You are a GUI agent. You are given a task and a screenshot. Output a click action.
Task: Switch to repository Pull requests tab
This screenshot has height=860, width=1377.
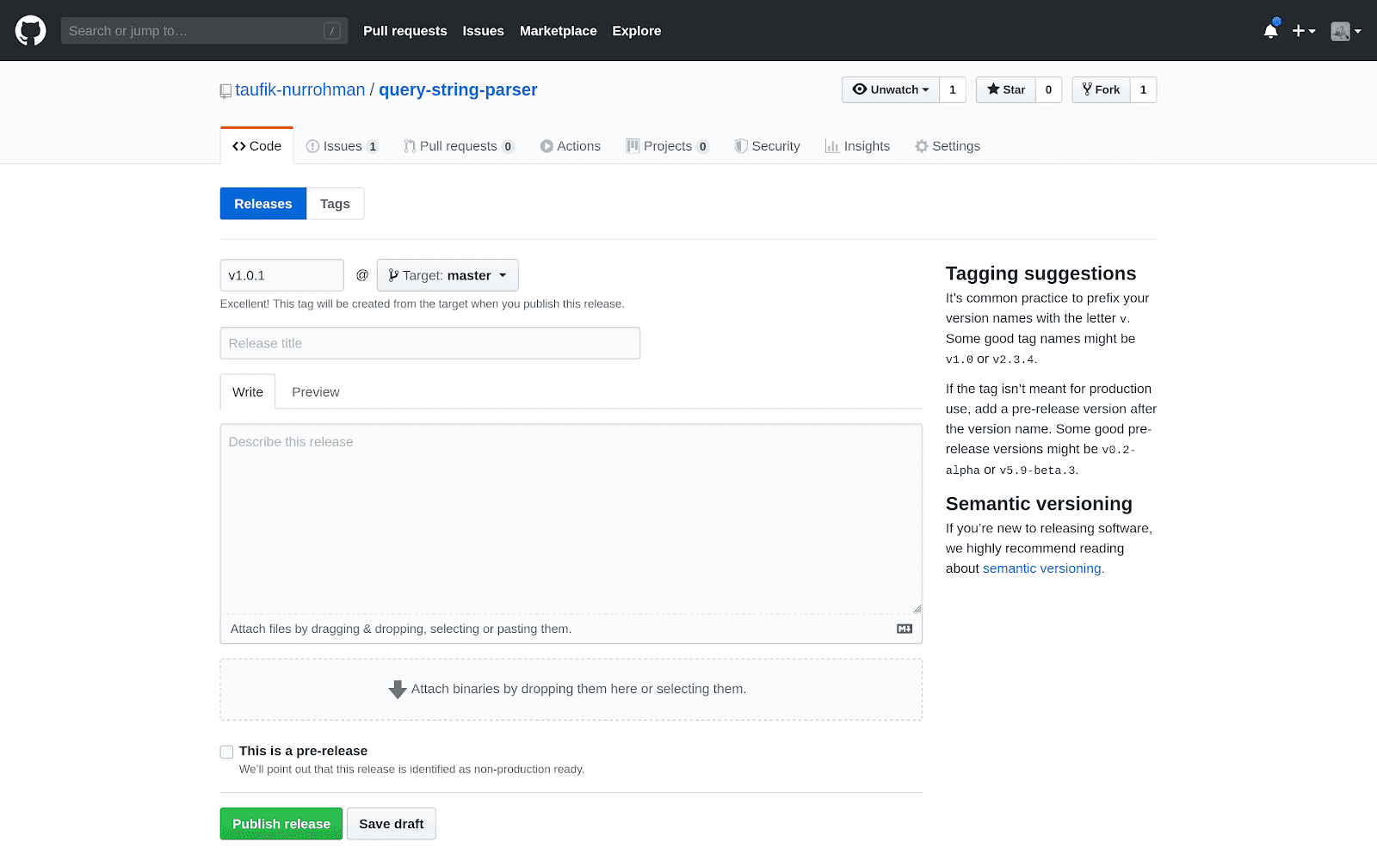(459, 146)
